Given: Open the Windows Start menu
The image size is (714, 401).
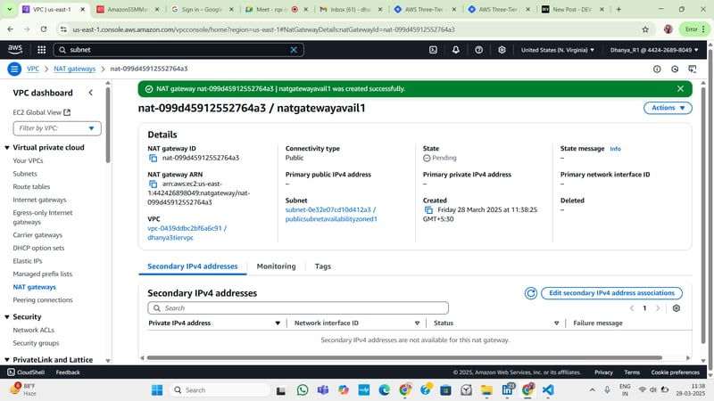Looking at the screenshot, I should pos(157,390).
